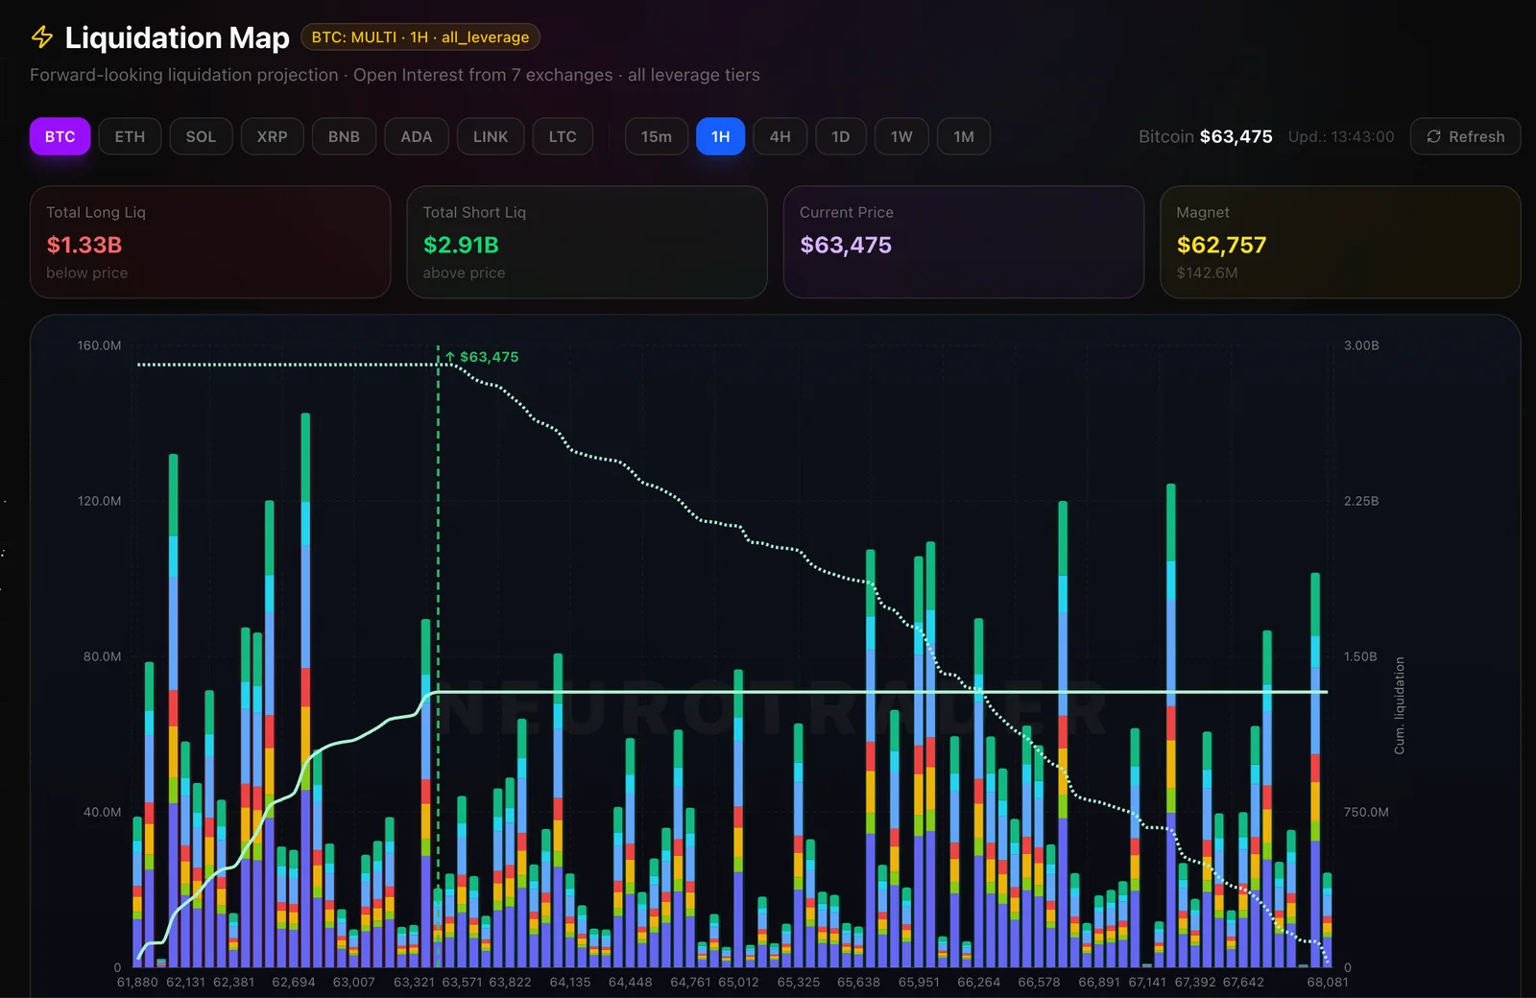This screenshot has height=998, width=1536.
Task: Open the ADA coin tab
Action: pos(417,136)
